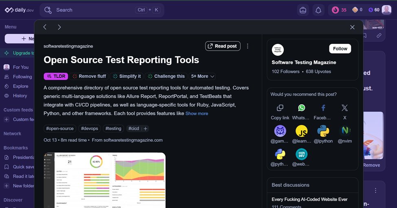Click the daily.dev logo

point(19,10)
